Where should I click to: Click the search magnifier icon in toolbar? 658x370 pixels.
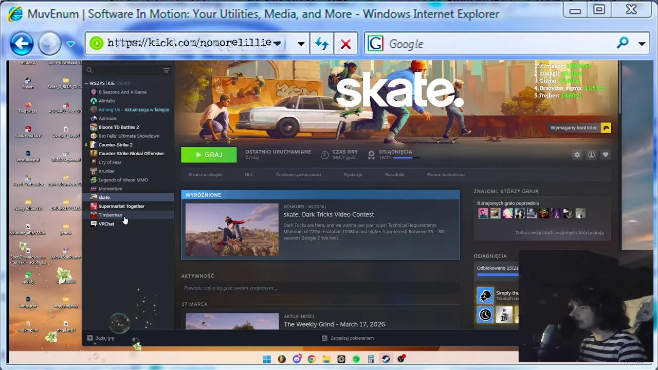[x=623, y=44]
